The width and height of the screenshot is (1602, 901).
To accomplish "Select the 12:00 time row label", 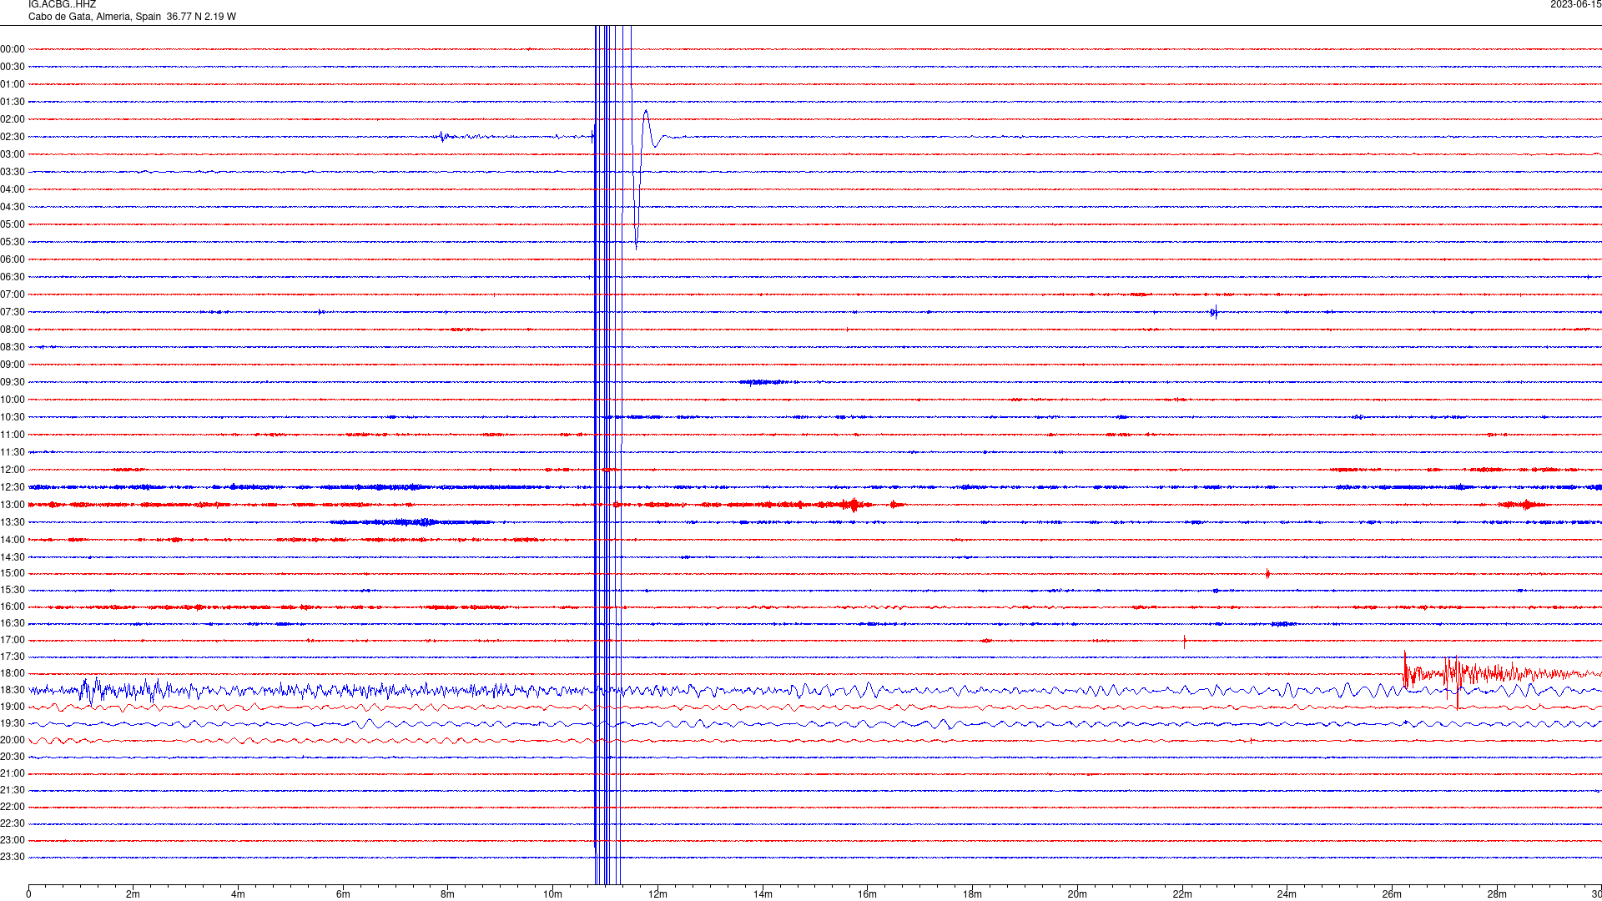I will [x=13, y=470].
